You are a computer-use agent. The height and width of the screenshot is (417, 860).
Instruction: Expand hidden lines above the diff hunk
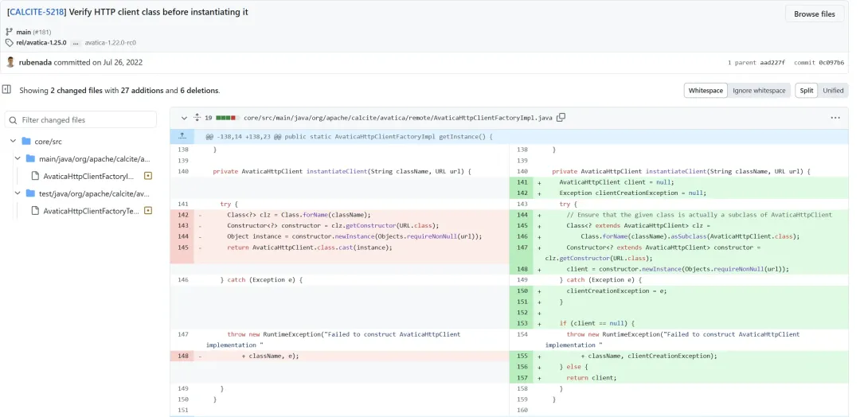(182, 136)
